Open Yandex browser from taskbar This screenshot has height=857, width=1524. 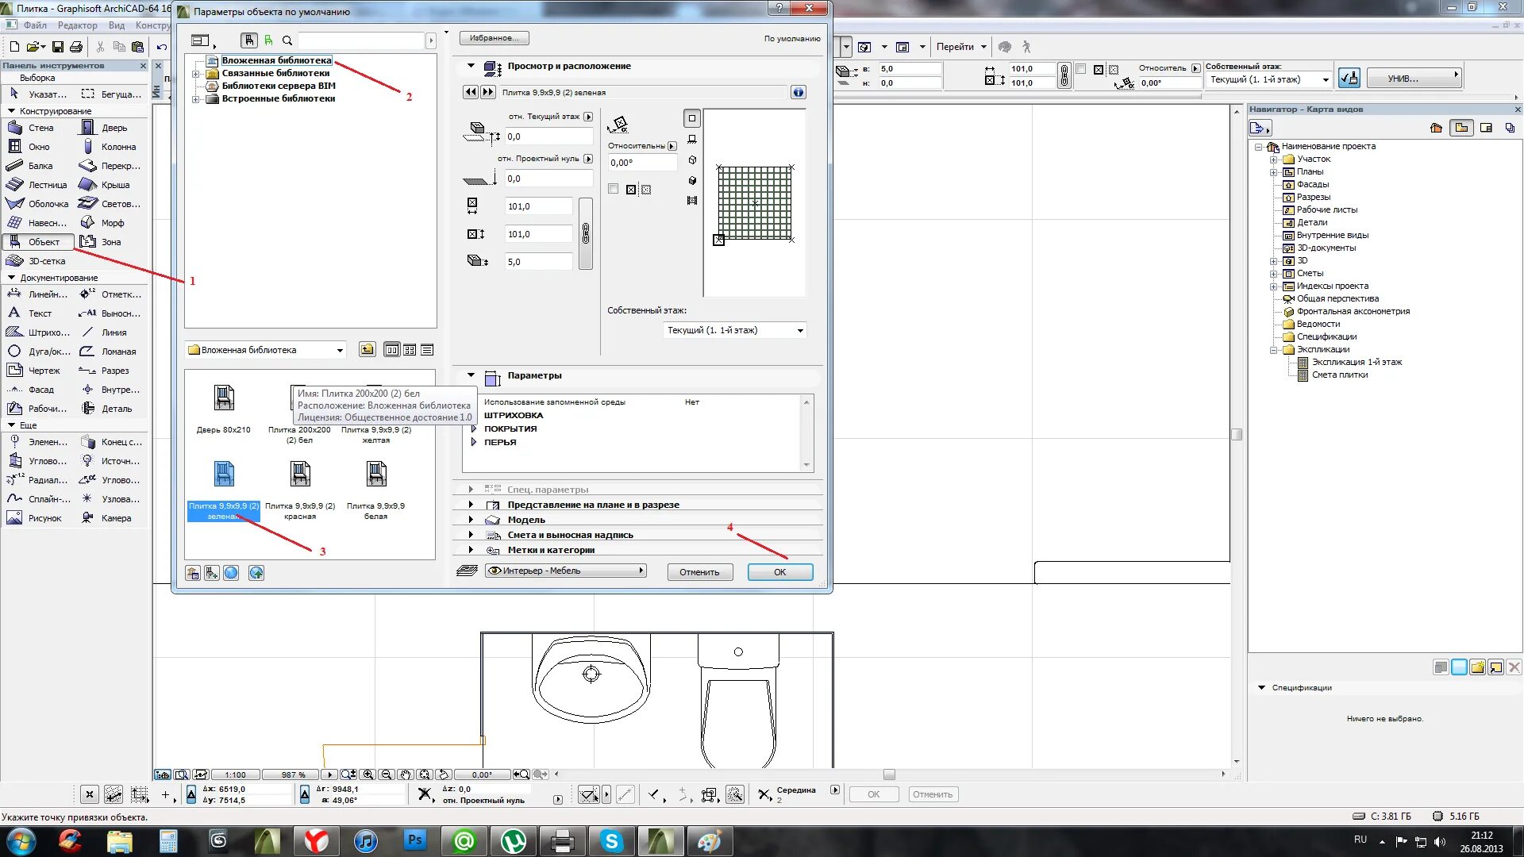coord(316,841)
